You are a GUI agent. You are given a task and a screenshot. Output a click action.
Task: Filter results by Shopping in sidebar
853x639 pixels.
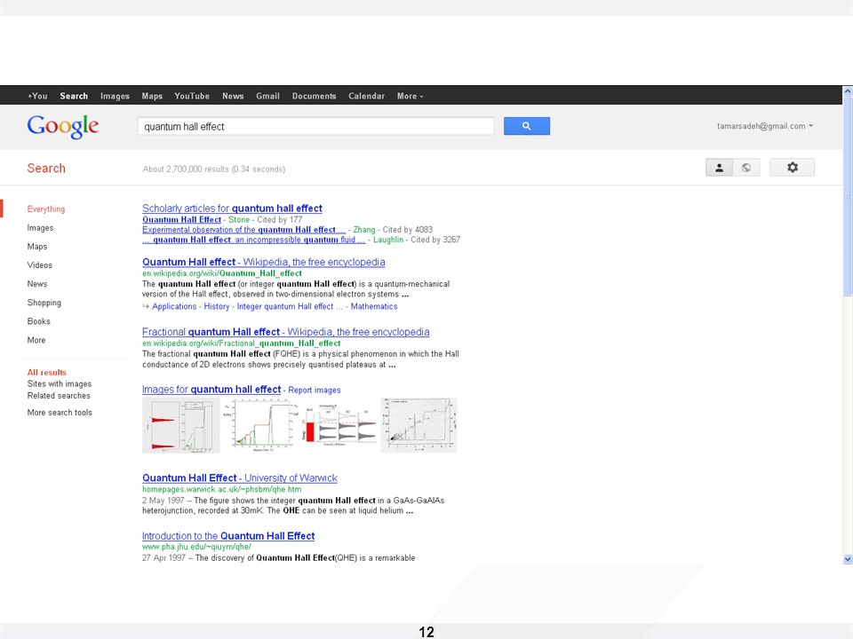coord(44,303)
